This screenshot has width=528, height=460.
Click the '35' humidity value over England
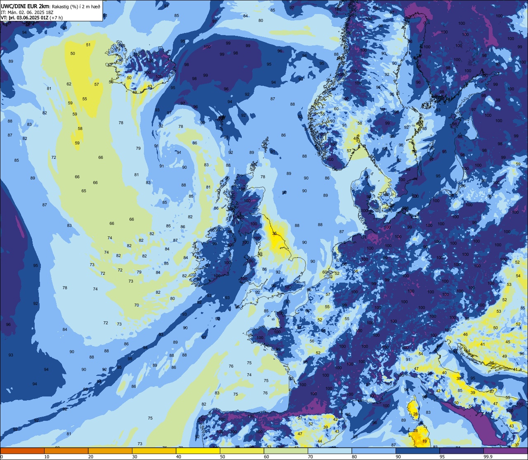click(275, 234)
